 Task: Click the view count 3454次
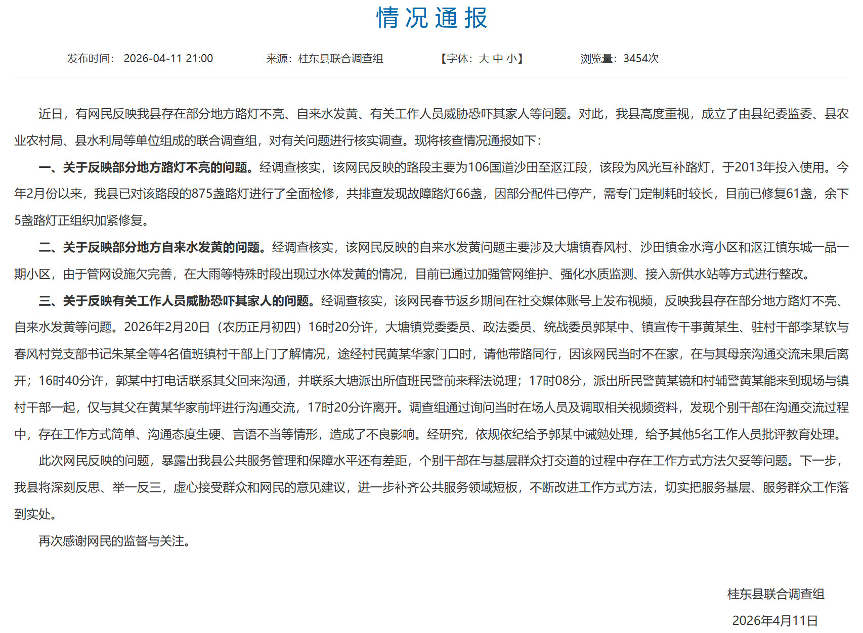[641, 59]
